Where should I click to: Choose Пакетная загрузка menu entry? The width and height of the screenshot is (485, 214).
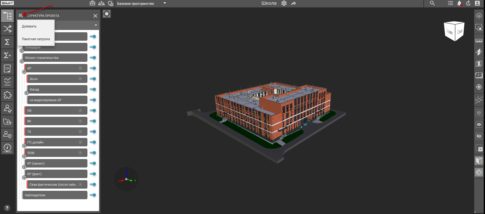click(36, 39)
